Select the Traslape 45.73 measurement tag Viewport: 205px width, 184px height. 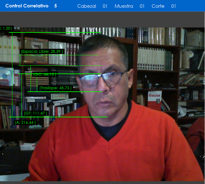pos(55,88)
